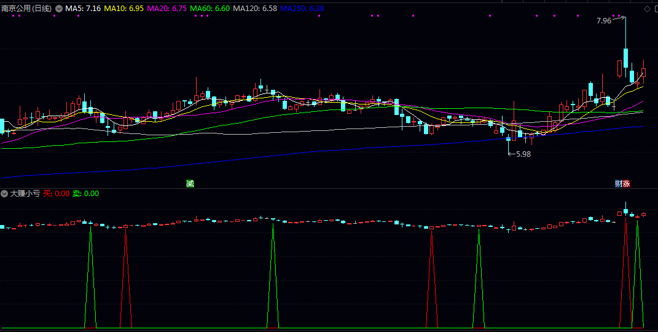
Task: Expand the 大赚小亏 indicator dropdown arrow
Action: click(x=4, y=194)
